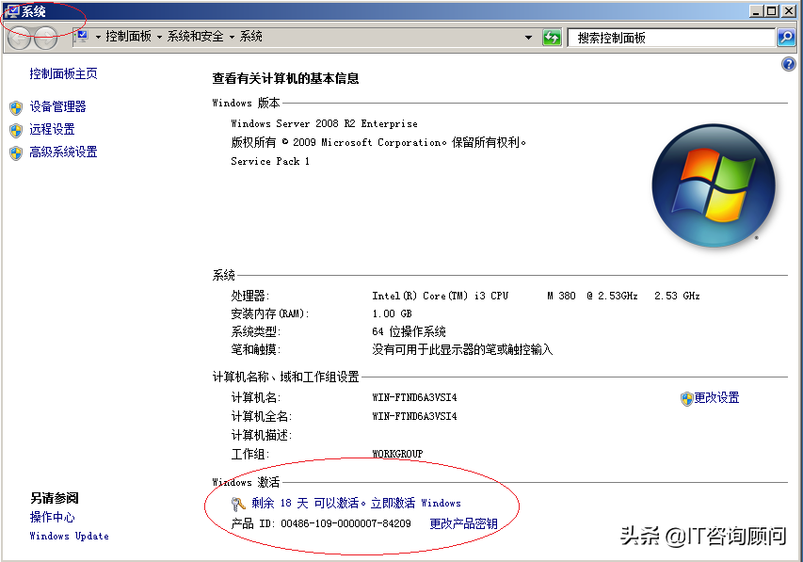The height and width of the screenshot is (562, 803).
Task: Maximize the 系统 window
Action: (772, 10)
